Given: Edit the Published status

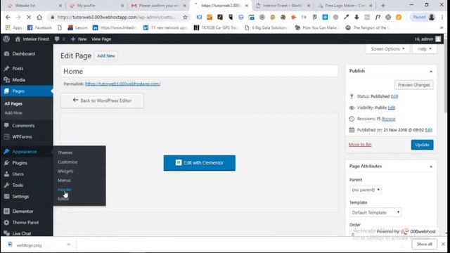Looking at the screenshot, I should tap(394, 96).
